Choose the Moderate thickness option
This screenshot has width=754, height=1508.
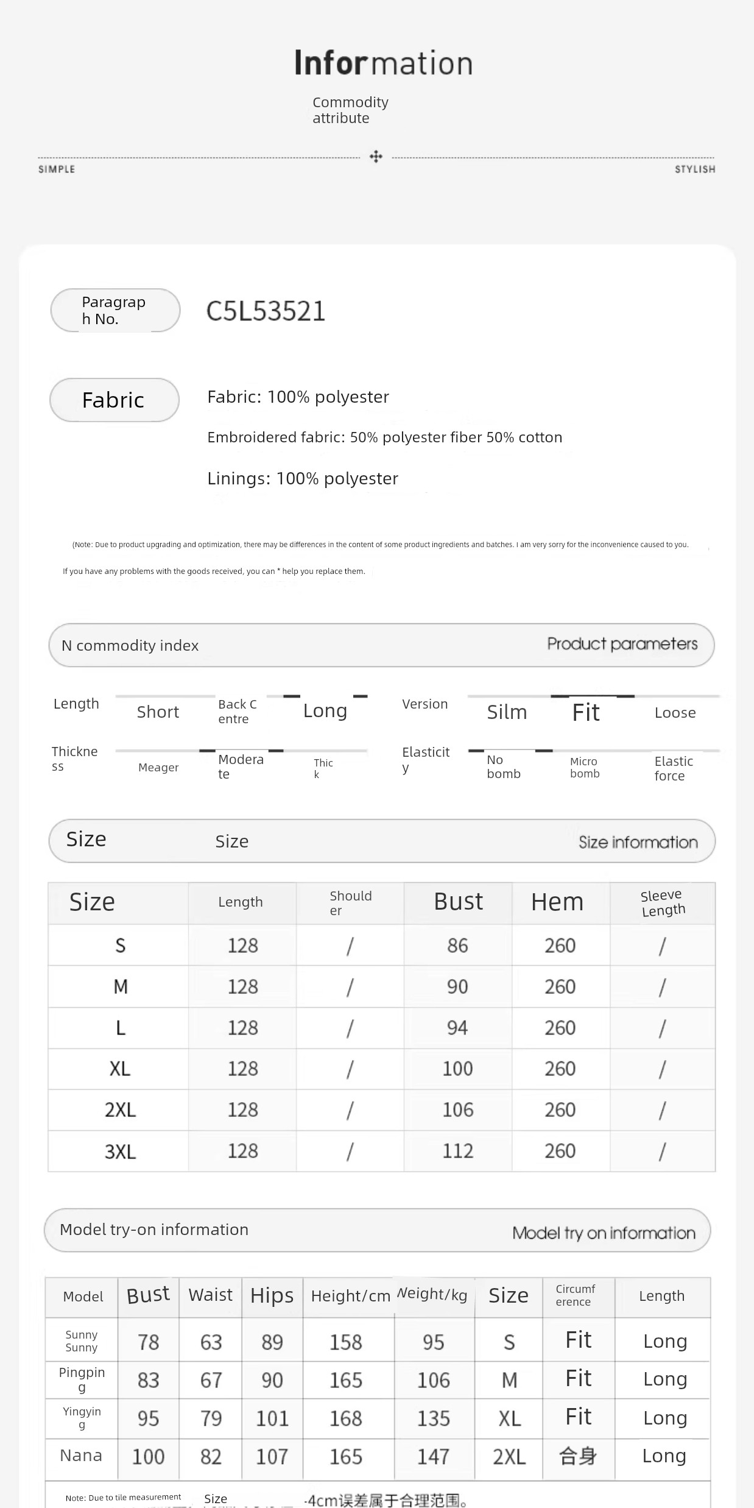point(241,766)
